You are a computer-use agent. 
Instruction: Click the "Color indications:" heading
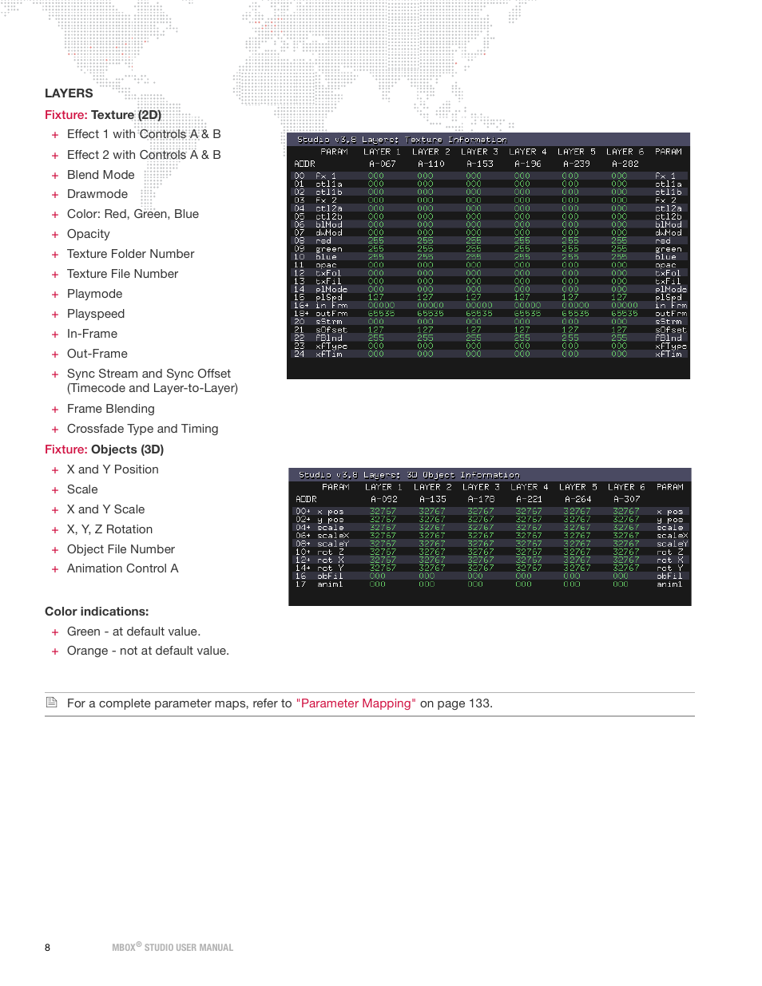click(x=97, y=612)
